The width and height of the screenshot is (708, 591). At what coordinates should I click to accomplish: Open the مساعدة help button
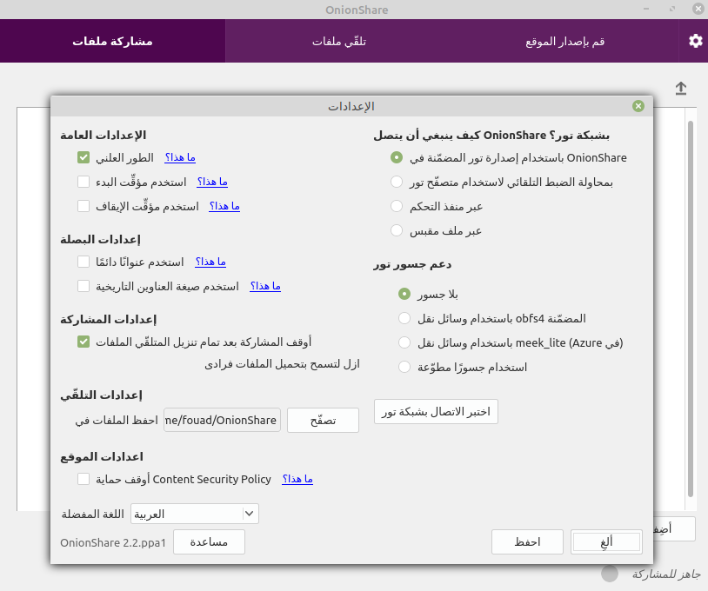(x=209, y=541)
